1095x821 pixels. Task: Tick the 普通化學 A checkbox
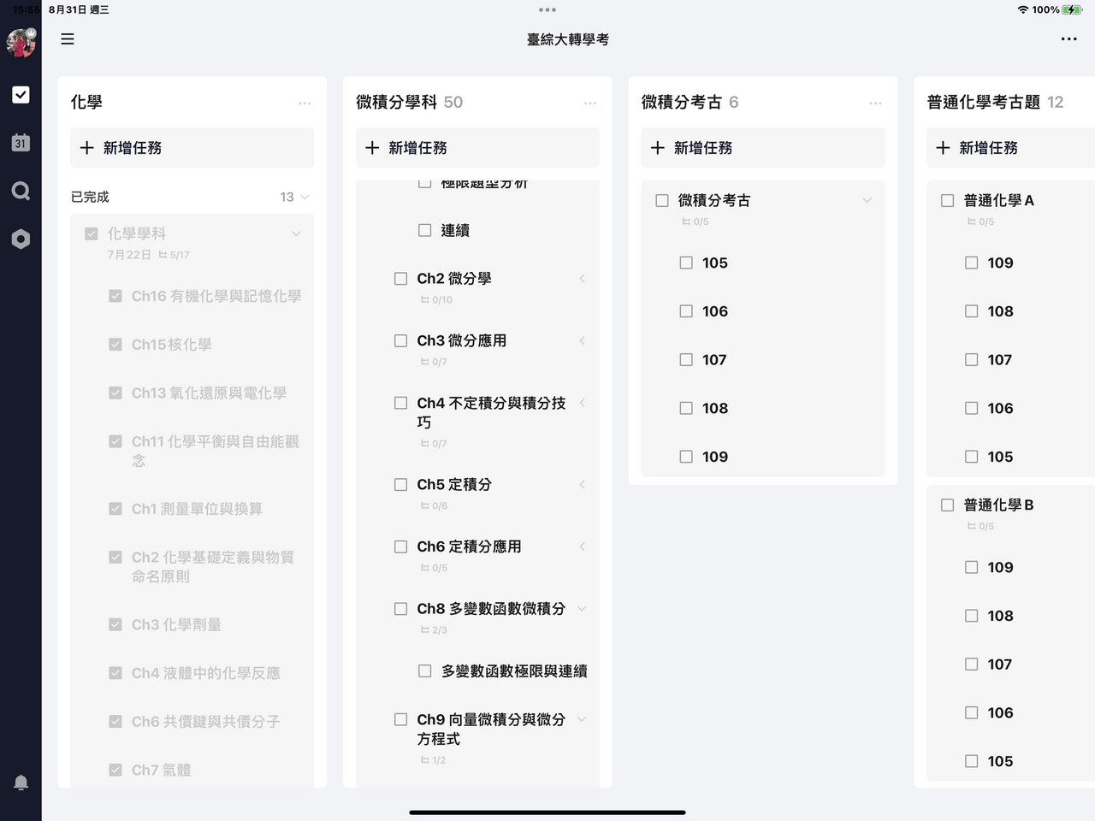(947, 200)
